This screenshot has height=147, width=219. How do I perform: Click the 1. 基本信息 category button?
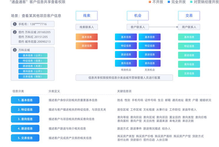point(25,100)
